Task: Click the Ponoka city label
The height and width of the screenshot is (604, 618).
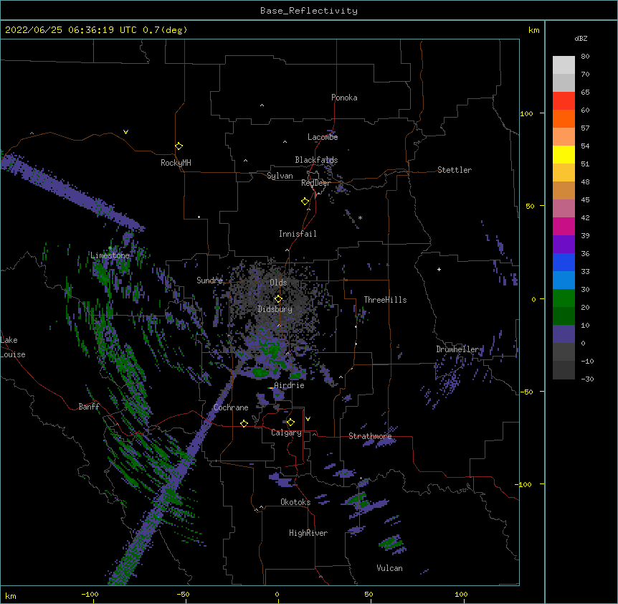Action: (x=344, y=98)
